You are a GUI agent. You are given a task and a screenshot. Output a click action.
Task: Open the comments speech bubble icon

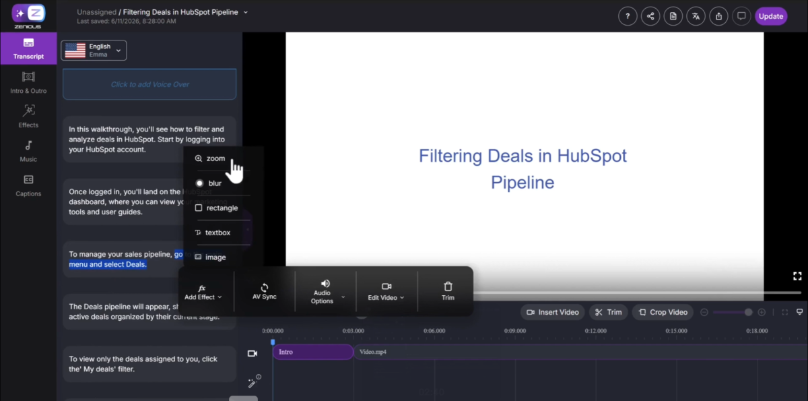coord(741,16)
